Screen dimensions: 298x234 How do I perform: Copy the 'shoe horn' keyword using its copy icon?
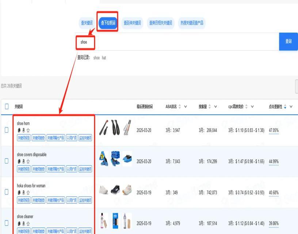click(x=19, y=130)
